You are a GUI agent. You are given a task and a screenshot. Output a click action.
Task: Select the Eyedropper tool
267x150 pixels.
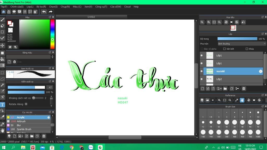pos(2,124)
